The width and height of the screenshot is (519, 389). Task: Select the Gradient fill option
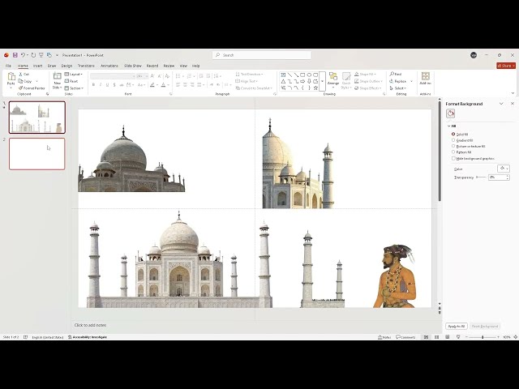453,140
